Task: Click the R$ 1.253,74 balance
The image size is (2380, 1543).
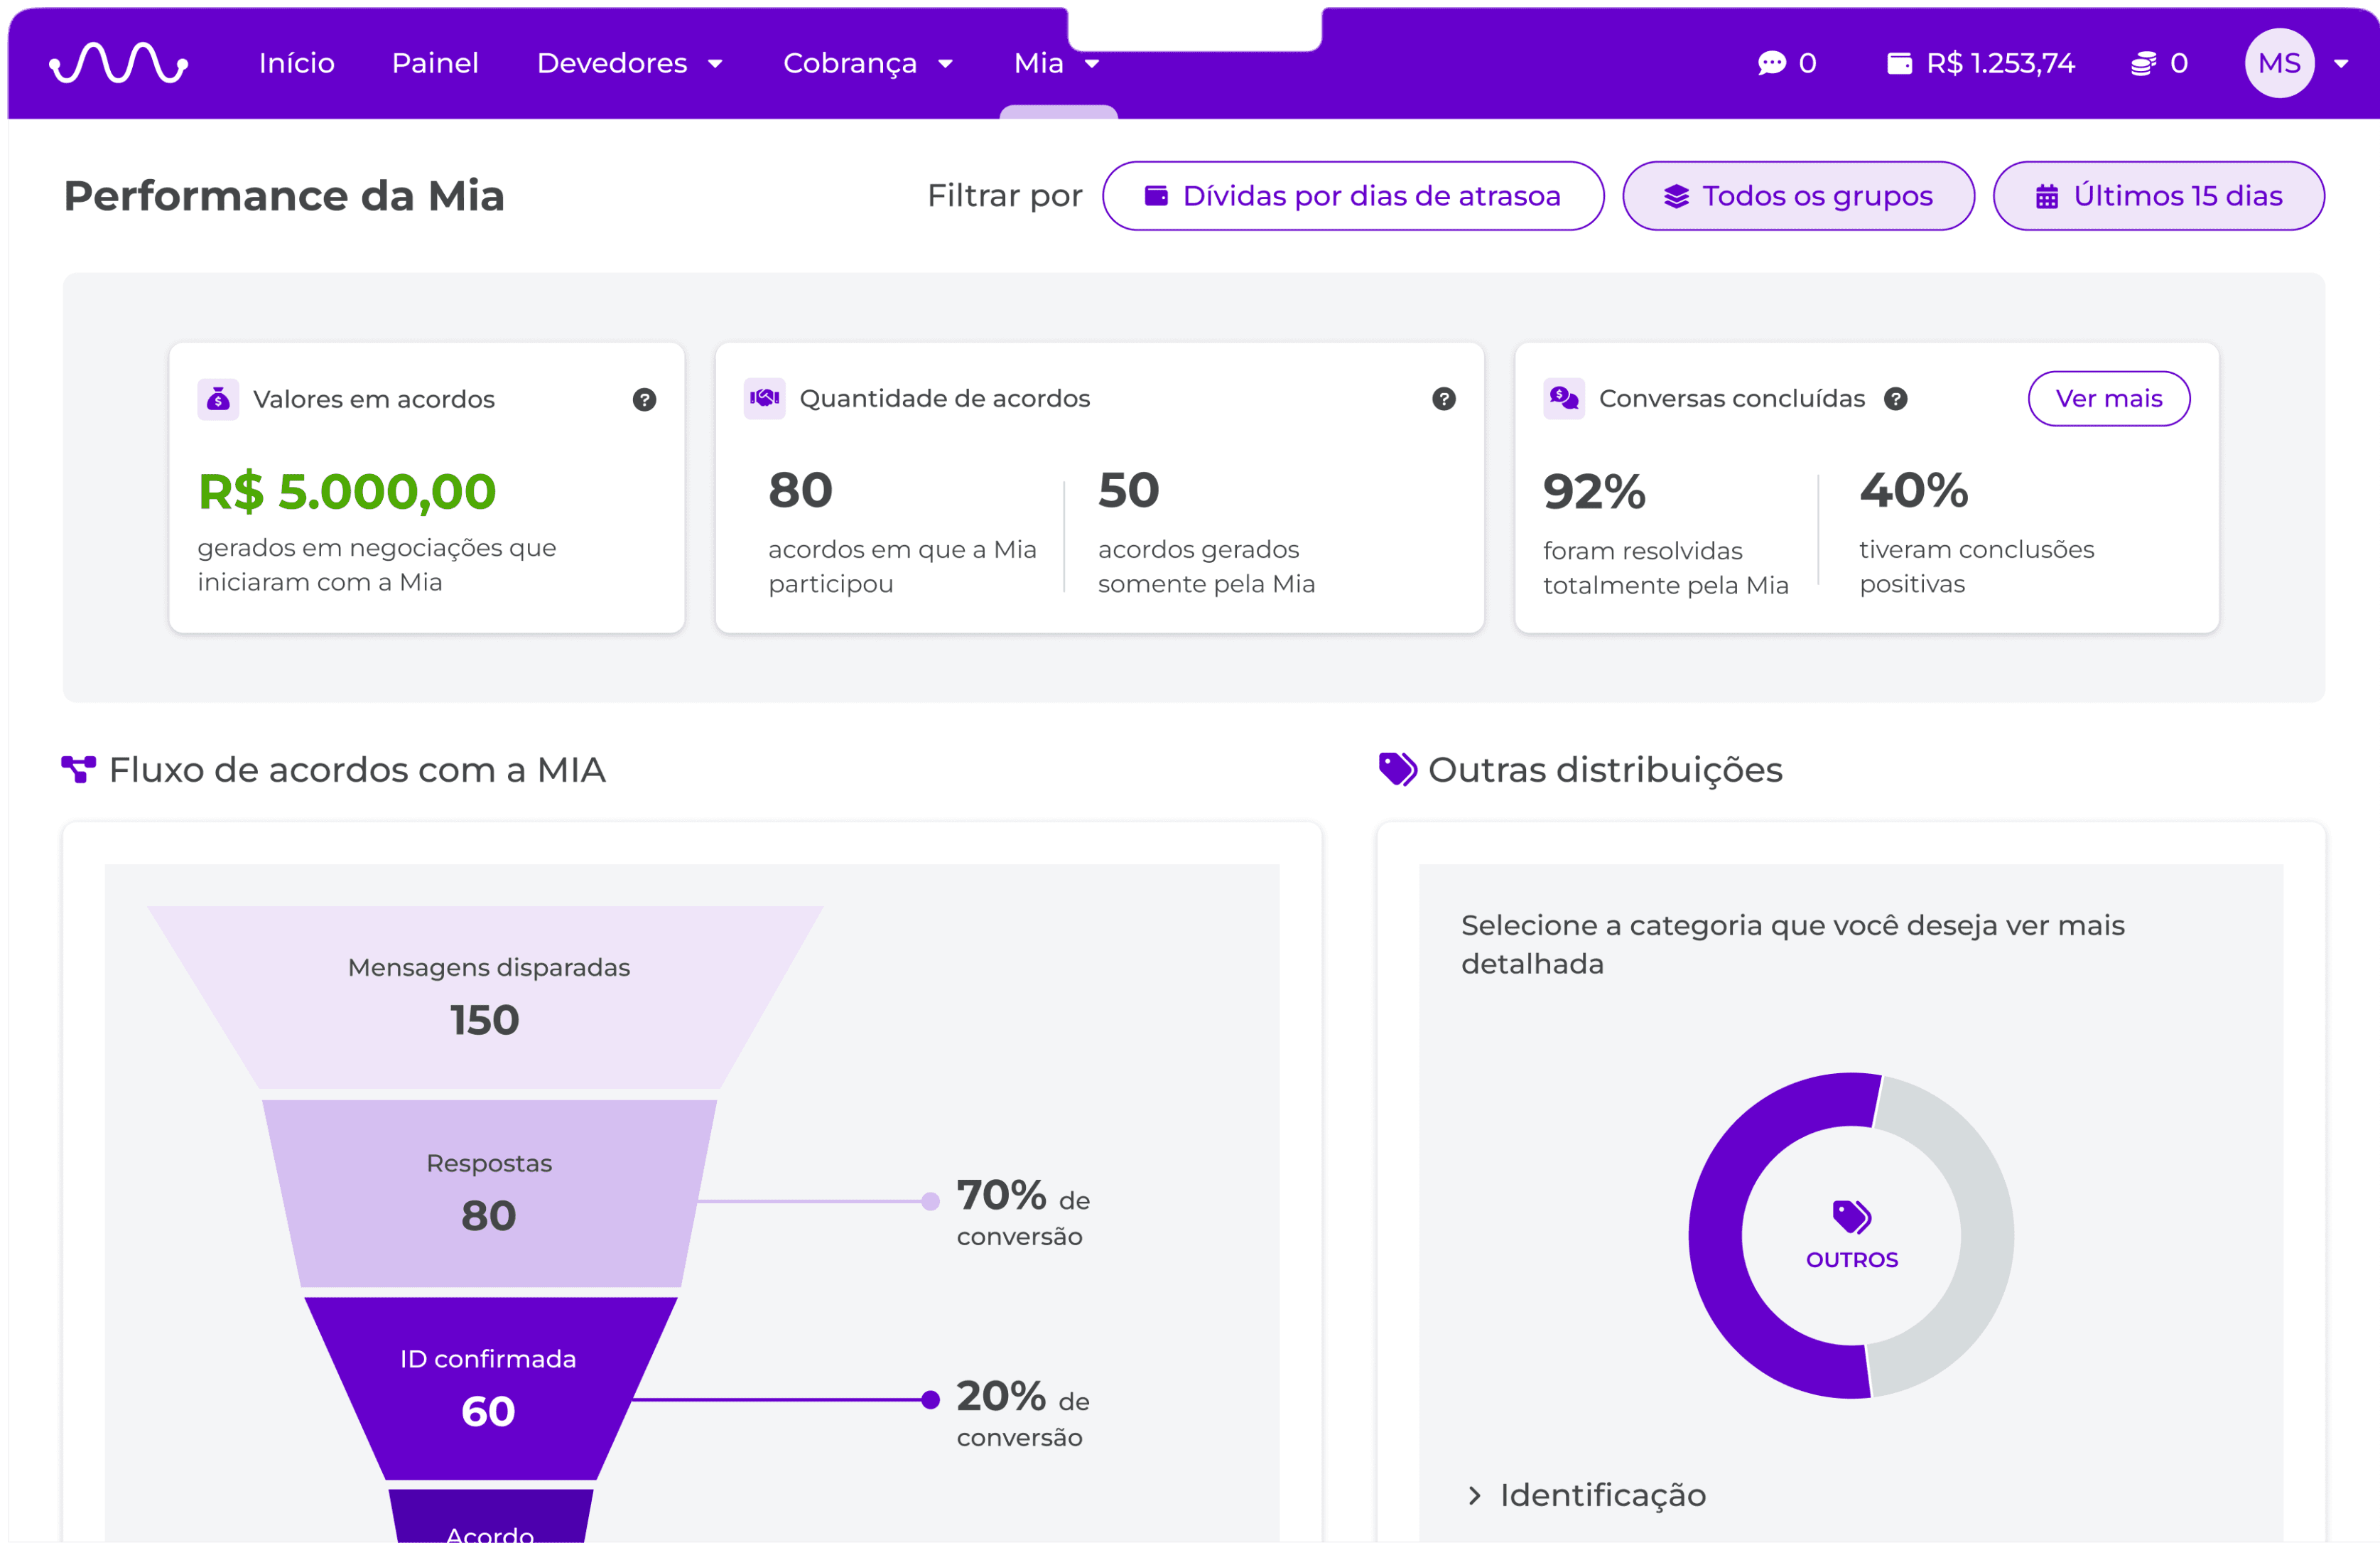Action: (x=2000, y=64)
